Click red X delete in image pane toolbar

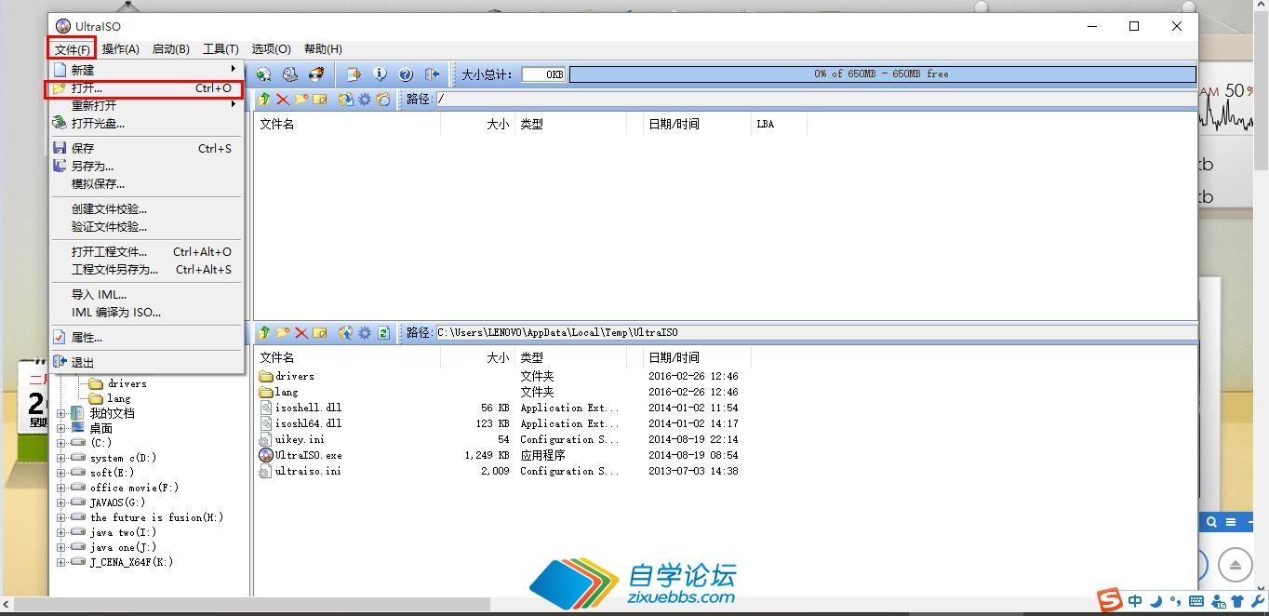tap(283, 100)
